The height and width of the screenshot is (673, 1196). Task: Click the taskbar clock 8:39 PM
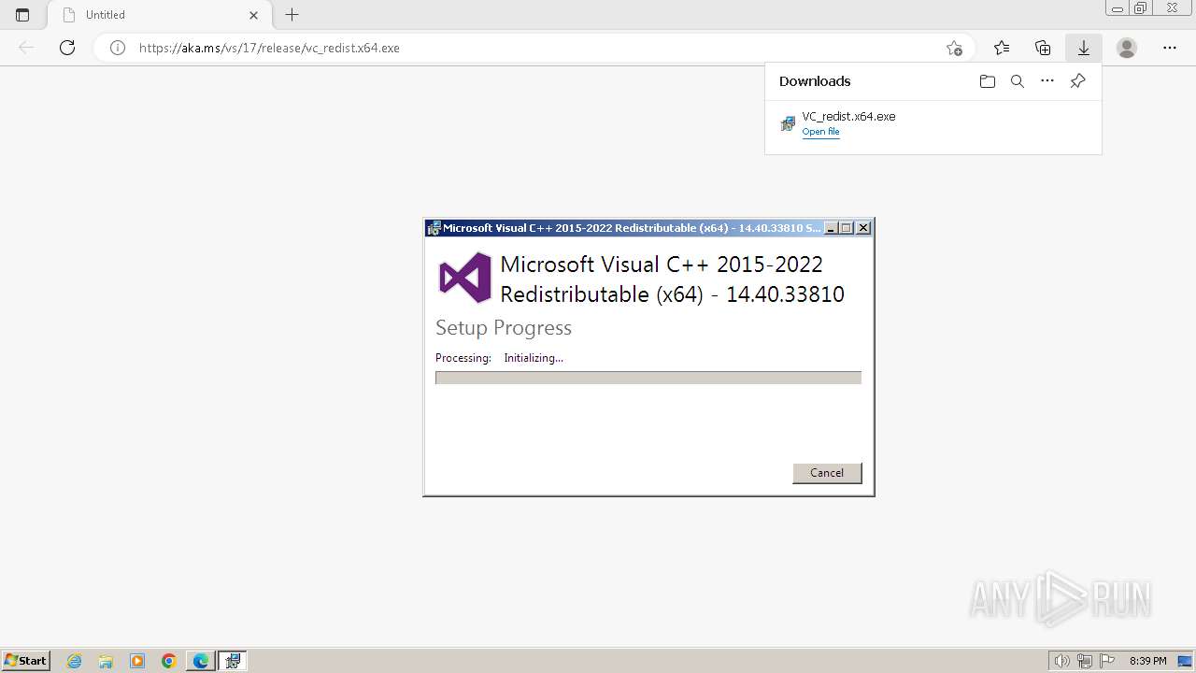tap(1147, 661)
